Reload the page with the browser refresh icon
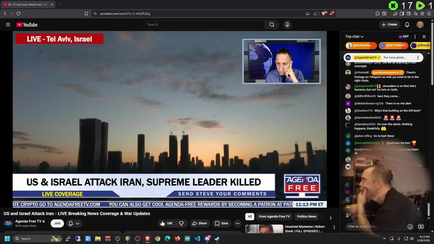Image resolution: width=434 pixels, height=244 pixels. click(x=18, y=14)
